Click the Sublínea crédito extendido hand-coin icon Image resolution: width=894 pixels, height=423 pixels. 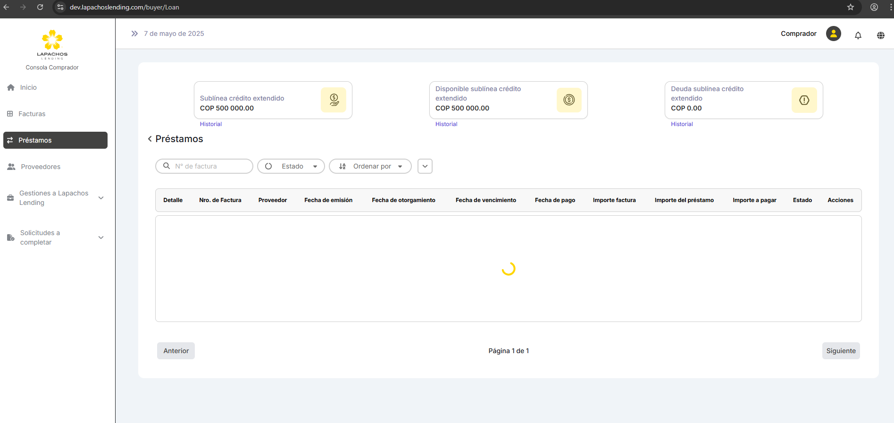(334, 100)
